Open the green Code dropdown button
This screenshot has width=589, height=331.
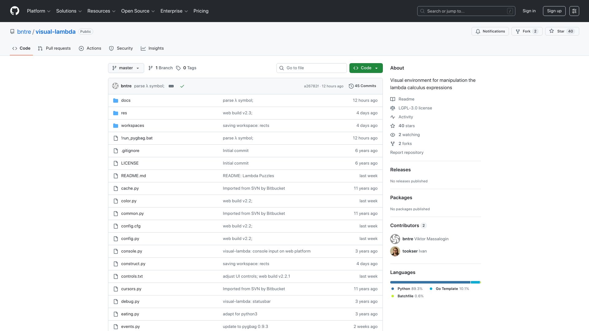point(366,68)
